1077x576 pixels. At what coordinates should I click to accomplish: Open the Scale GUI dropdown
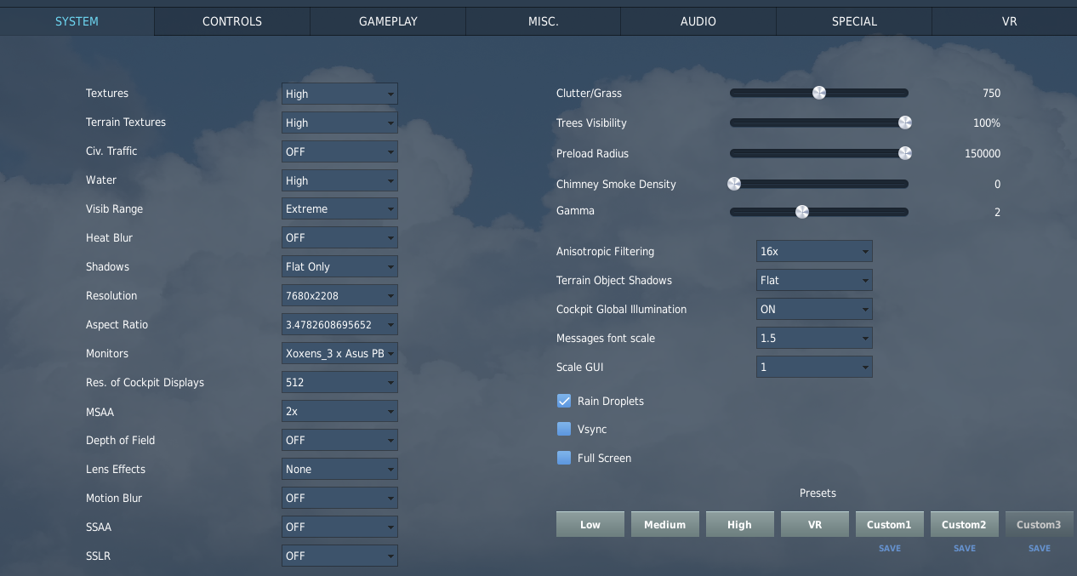tap(814, 368)
